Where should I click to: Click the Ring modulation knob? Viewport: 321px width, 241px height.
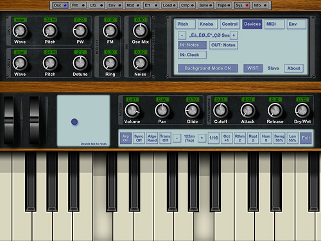click(x=110, y=63)
